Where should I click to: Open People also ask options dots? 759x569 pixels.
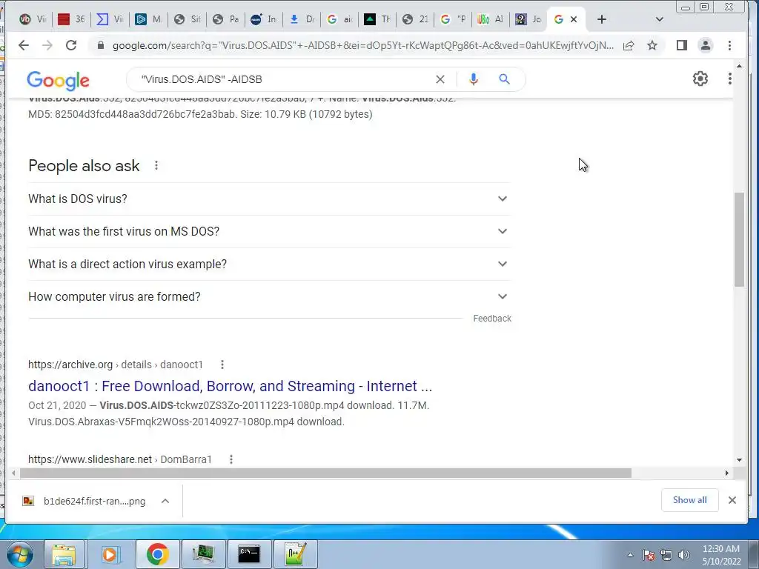(156, 165)
